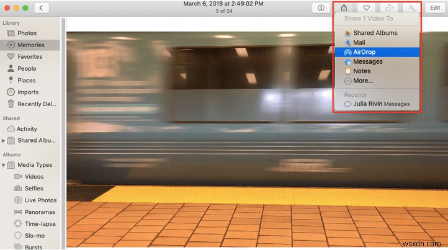Click the back chevron button

(42, 7)
